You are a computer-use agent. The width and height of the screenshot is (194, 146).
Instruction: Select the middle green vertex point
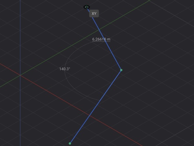pyautogui.click(x=121, y=70)
